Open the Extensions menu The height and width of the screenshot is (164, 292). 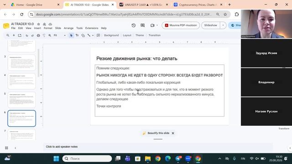(x=92, y=28)
